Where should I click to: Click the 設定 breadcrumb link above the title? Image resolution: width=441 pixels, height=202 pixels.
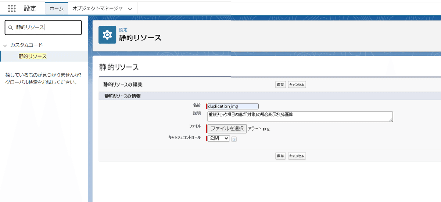tap(123, 30)
